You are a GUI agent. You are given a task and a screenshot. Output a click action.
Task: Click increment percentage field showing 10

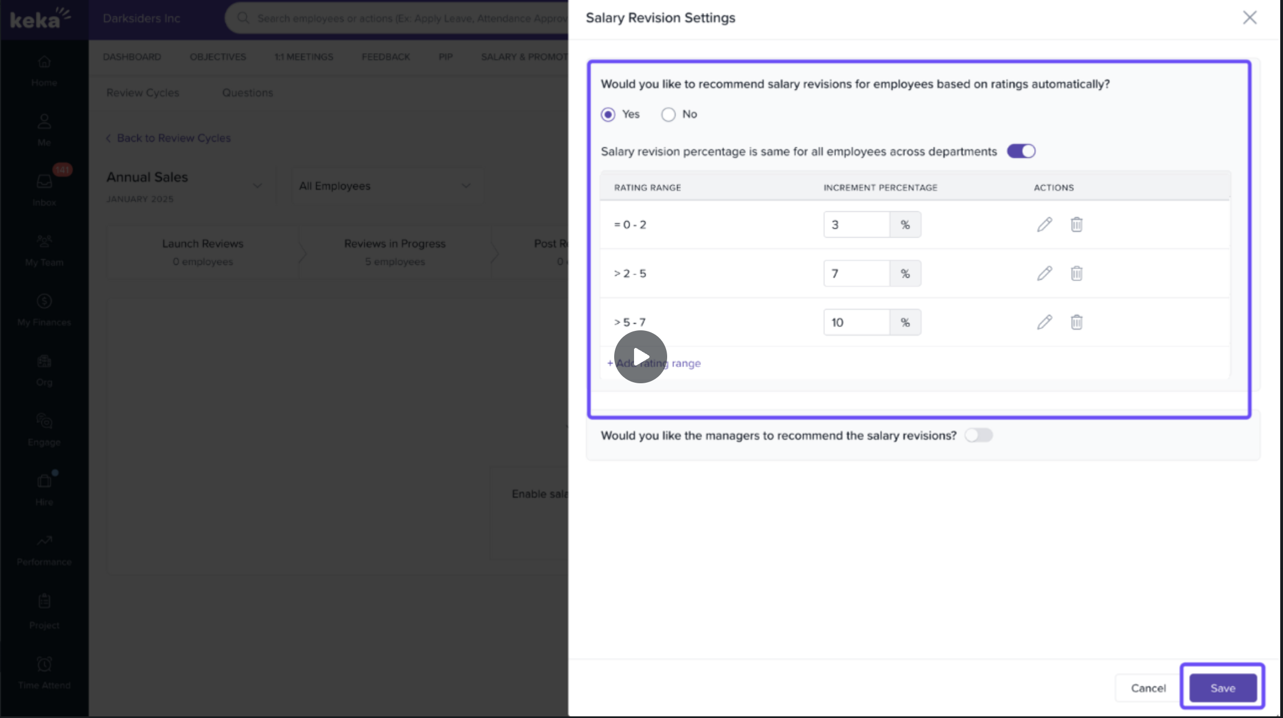click(x=856, y=323)
